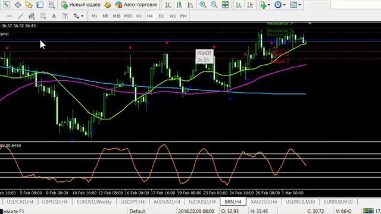Switch timeframe to M15
The height and width of the screenshot is (214, 381).
click(x=117, y=16)
